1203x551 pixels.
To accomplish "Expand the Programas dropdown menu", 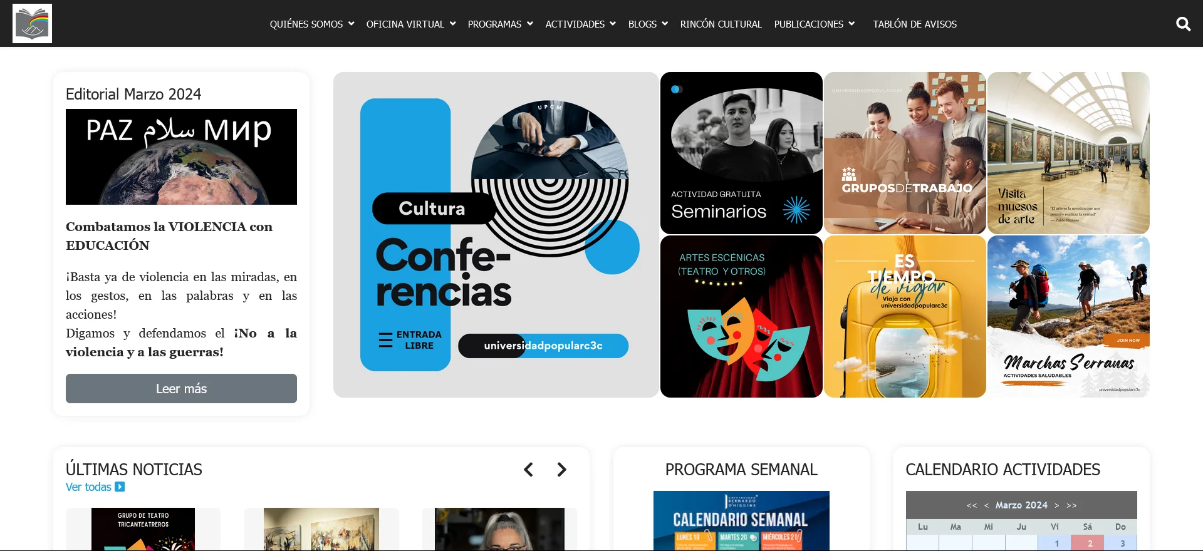I will (x=500, y=24).
